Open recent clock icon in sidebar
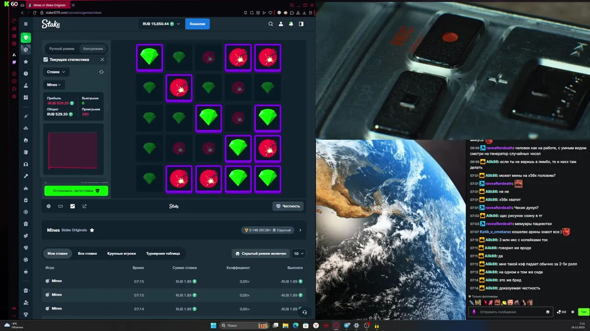 [x=26, y=74]
